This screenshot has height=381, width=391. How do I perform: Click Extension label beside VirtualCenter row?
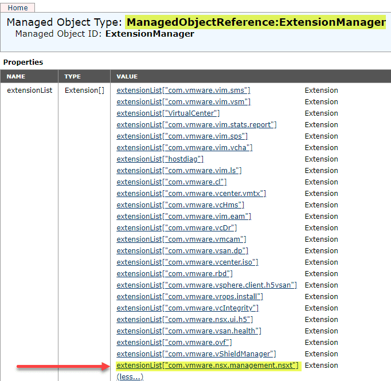[321, 113]
